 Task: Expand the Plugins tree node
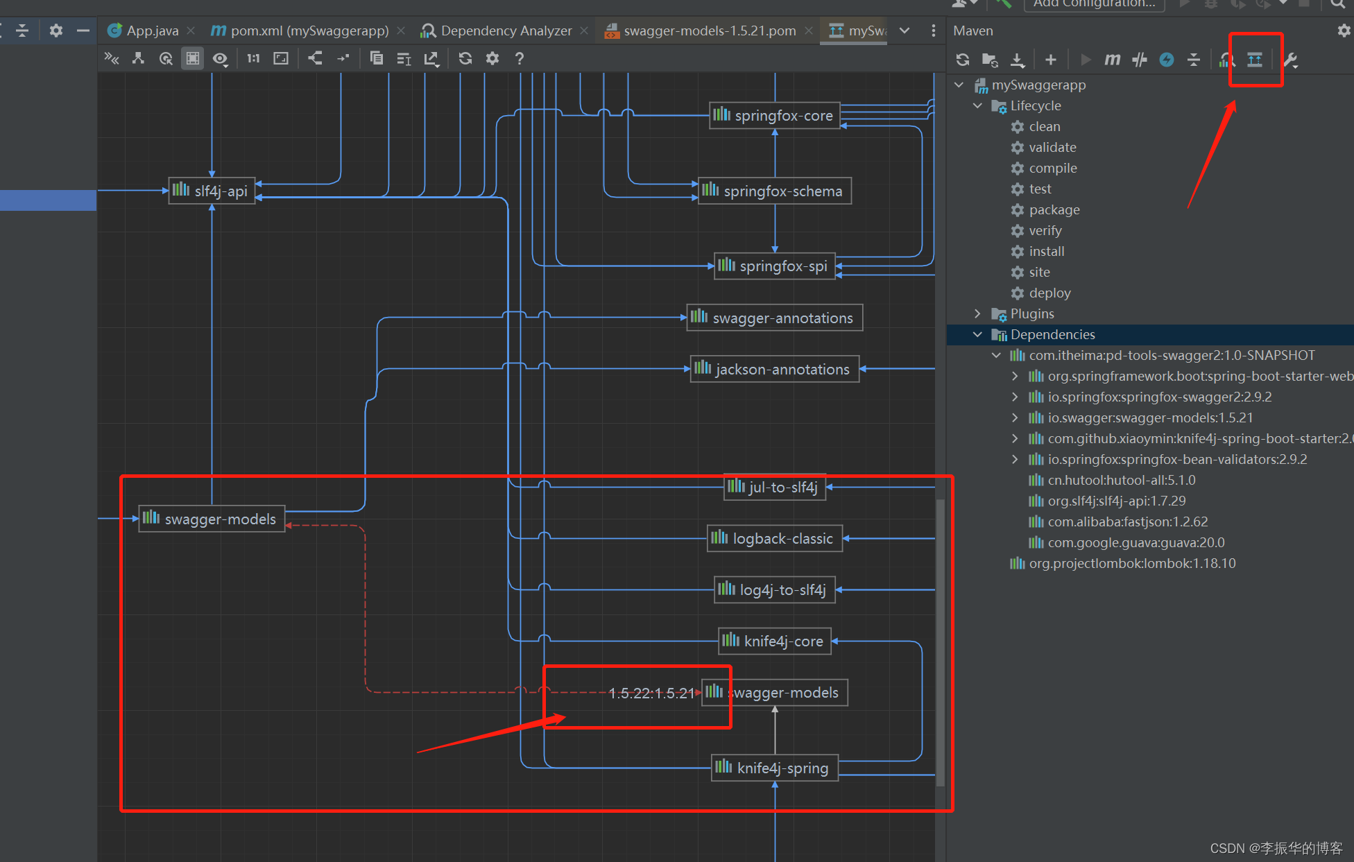977,313
